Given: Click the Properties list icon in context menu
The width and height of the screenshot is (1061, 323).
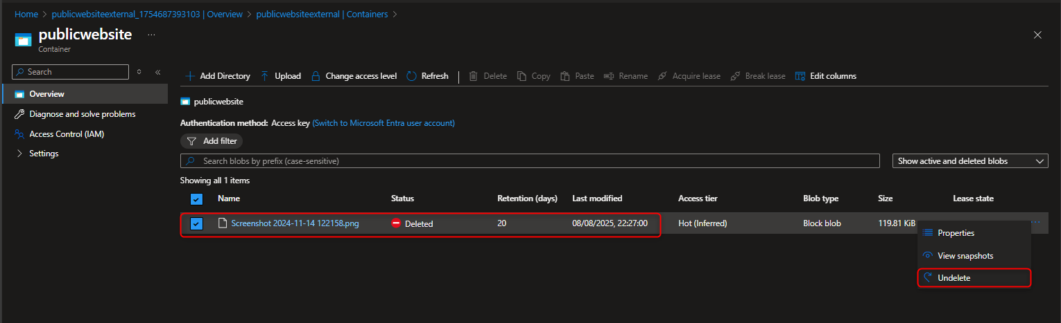Looking at the screenshot, I should [x=928, y=233].
